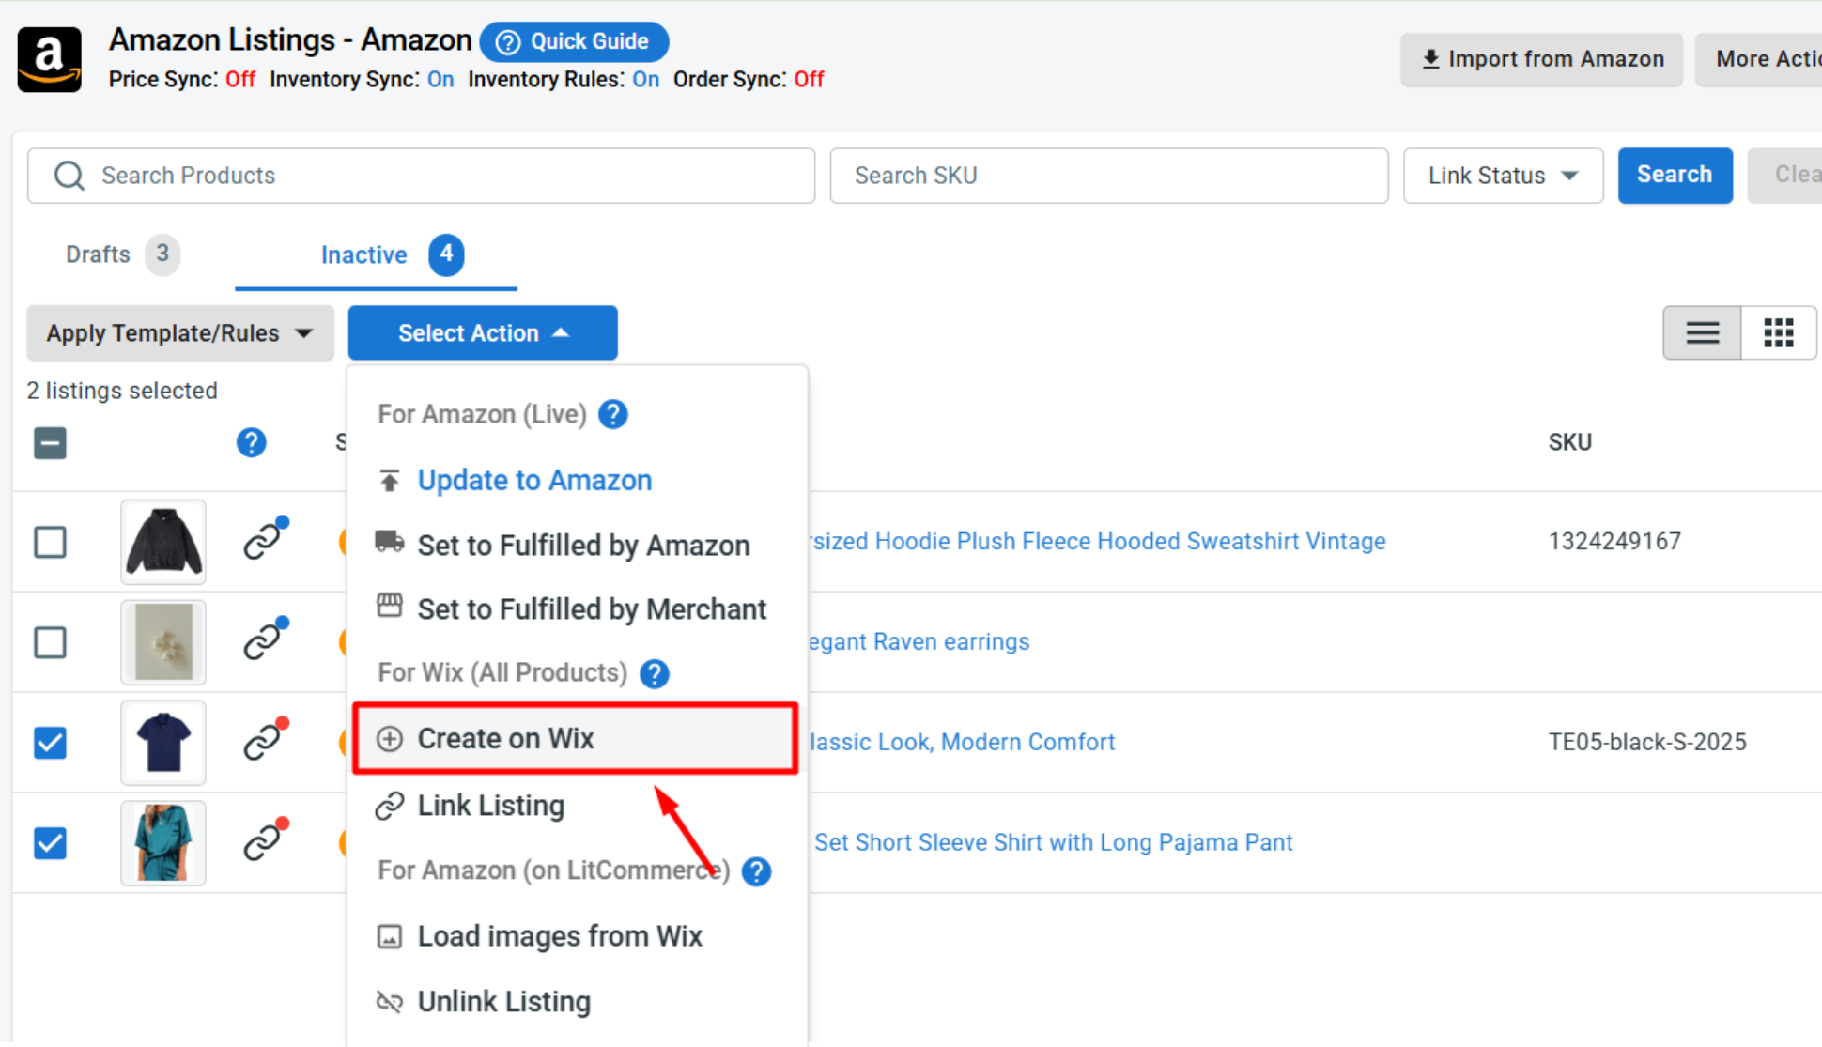Click the blue Search button

[1675, 176]
